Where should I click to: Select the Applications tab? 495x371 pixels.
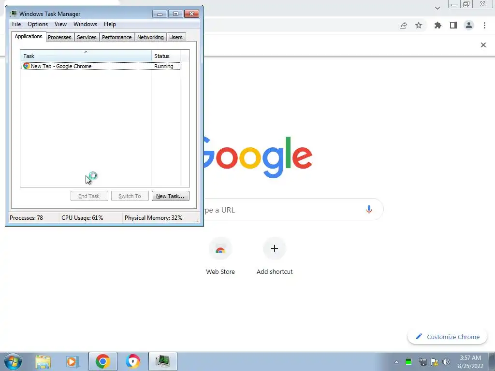tap(29, 36)
